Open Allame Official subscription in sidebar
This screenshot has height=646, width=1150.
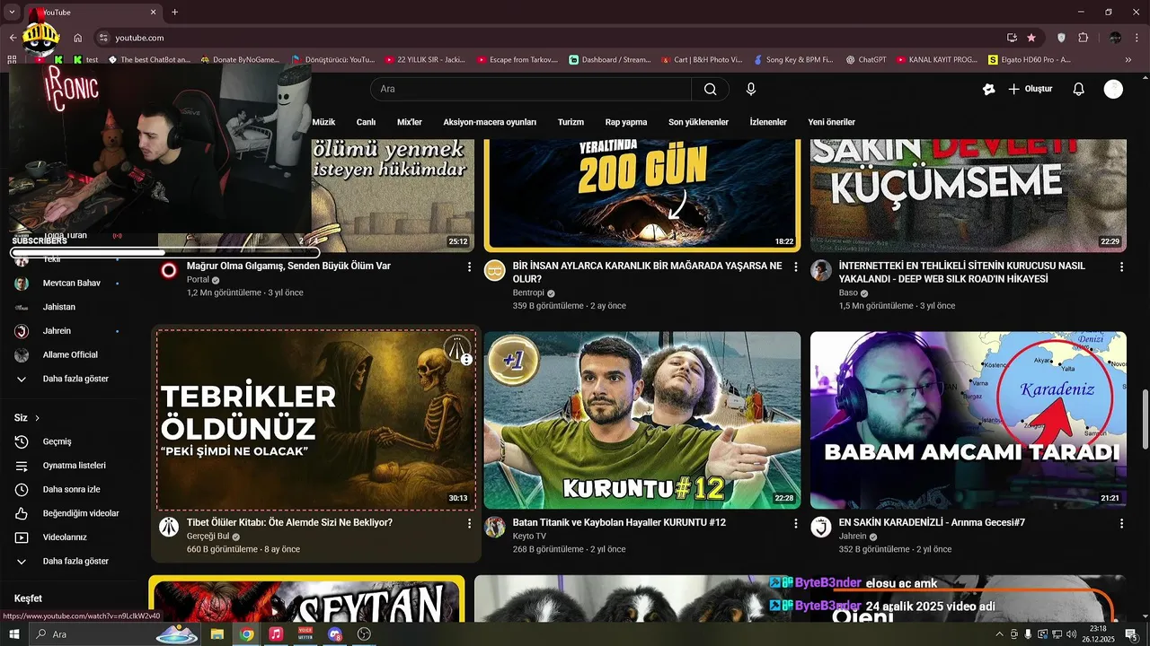point(72,354)
